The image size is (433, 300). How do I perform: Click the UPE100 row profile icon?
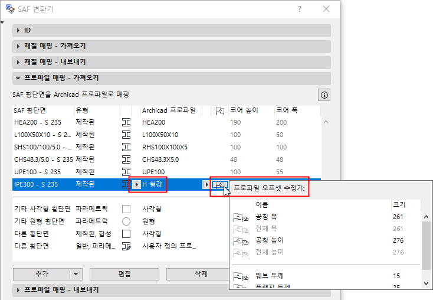[126, 172]
